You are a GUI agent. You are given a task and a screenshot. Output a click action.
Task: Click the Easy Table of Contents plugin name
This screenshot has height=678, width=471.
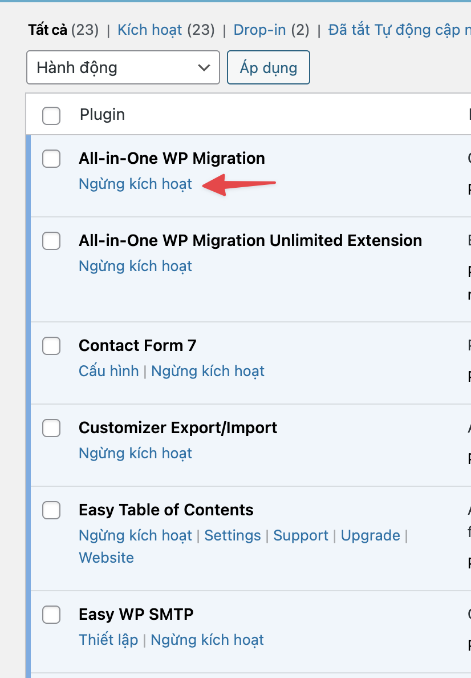166,510
